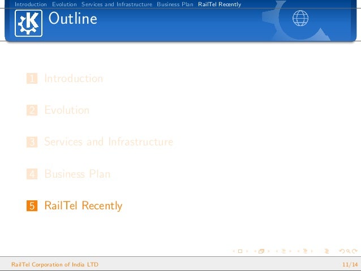Click the KDE gear logo
This screenshot has width=361, height=271.
pos(28,23)
